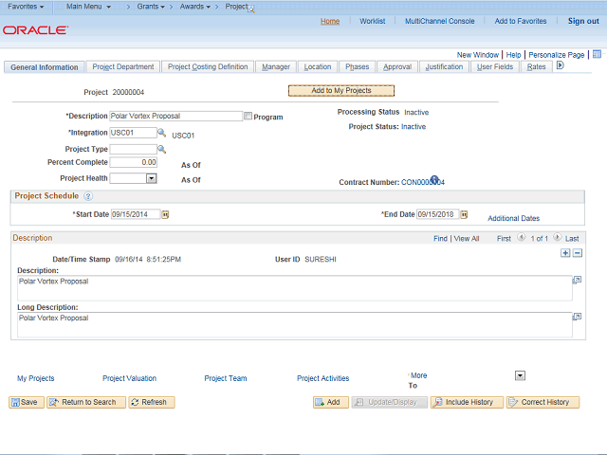Viewport: 607px width, 455px height.
Task: Click the Project Schedule help icon
Action: point(88,196)
